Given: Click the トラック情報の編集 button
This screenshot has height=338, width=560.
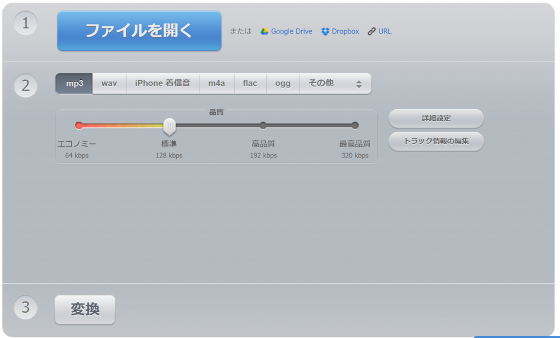Looking at the screenshot, I should coord(436,141).
